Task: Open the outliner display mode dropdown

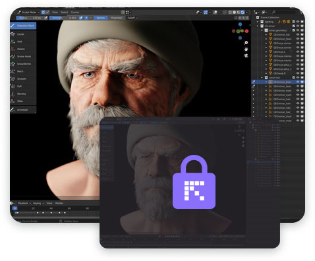Action: (264, 13)
